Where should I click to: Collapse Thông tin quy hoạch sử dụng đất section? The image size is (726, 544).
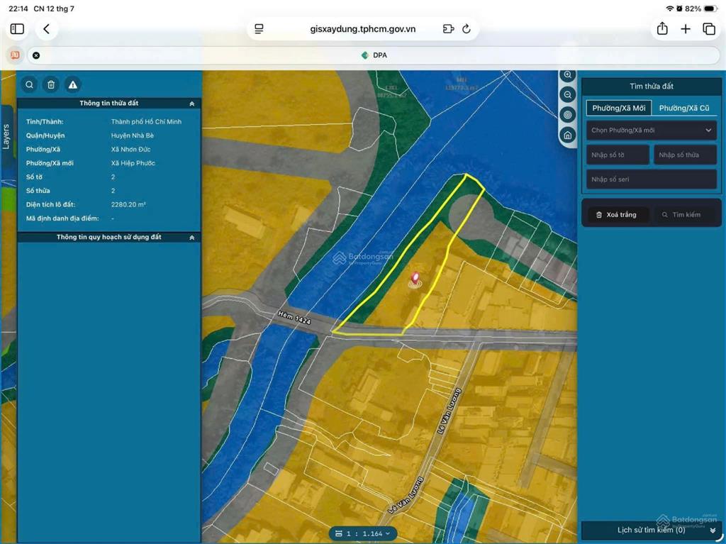[191, 238]
